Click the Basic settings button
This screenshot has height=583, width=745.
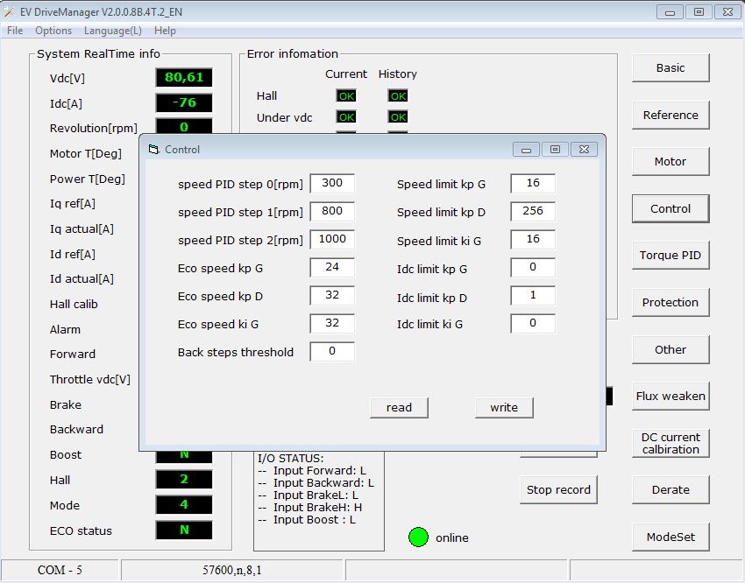pos(670,67)
